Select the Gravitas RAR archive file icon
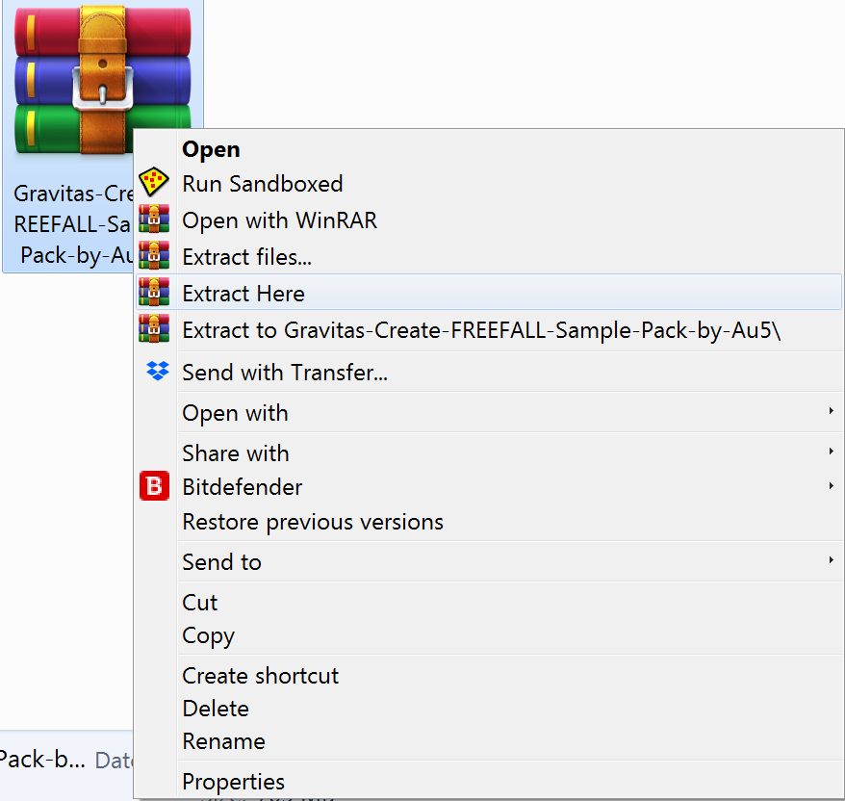This screenshot has width=845, height=801. [102, 81]
